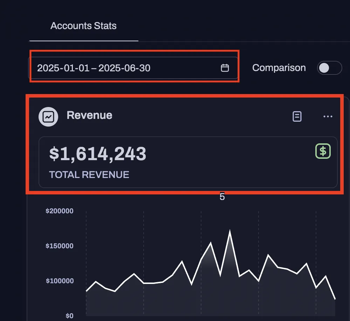Expand the Revenue card three-dot menu
The height and width of the screenshot is (321, 350).
coord(328,116)
